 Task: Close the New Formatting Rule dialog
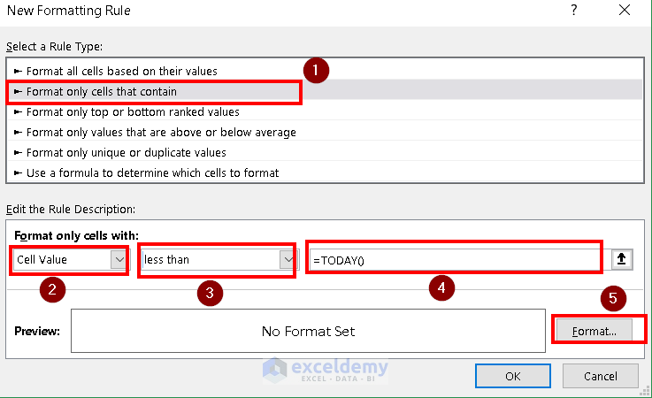pyautogui.click(x=625, y=10)
